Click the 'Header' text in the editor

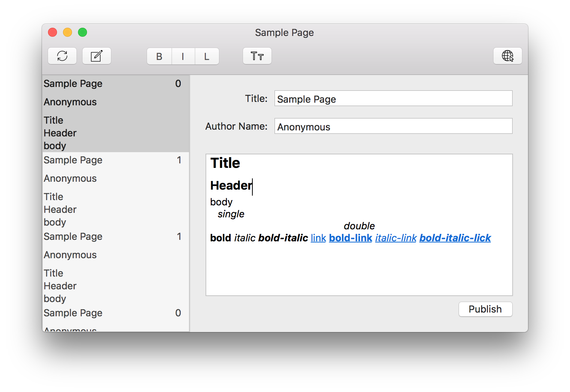[x=231, y=186]
